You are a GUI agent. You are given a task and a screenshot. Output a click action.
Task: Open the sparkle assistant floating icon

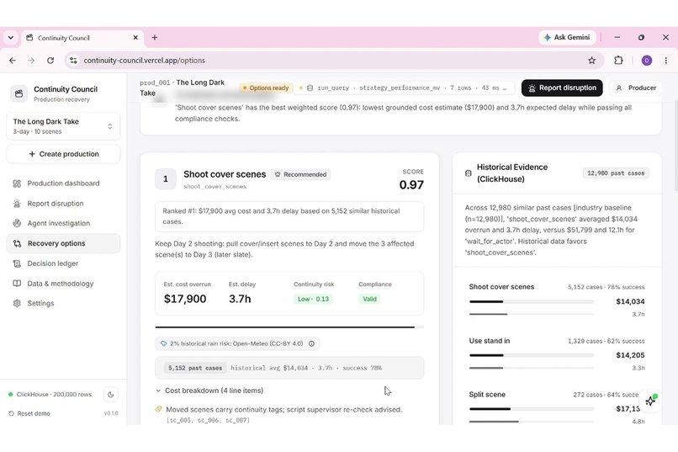click(650, 401)
